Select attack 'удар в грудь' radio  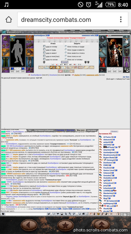[44, 50]
